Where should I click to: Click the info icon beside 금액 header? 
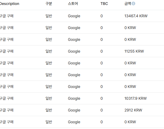(x=133, y=4)
